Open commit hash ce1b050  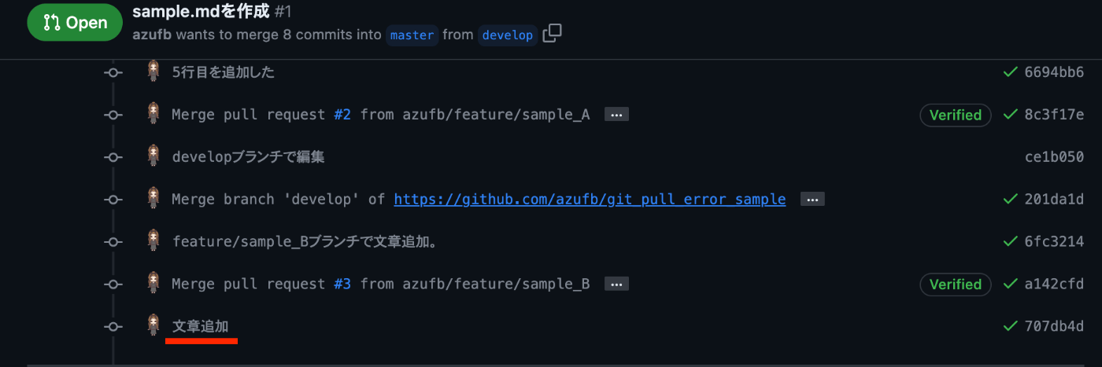coord(1054,157)
